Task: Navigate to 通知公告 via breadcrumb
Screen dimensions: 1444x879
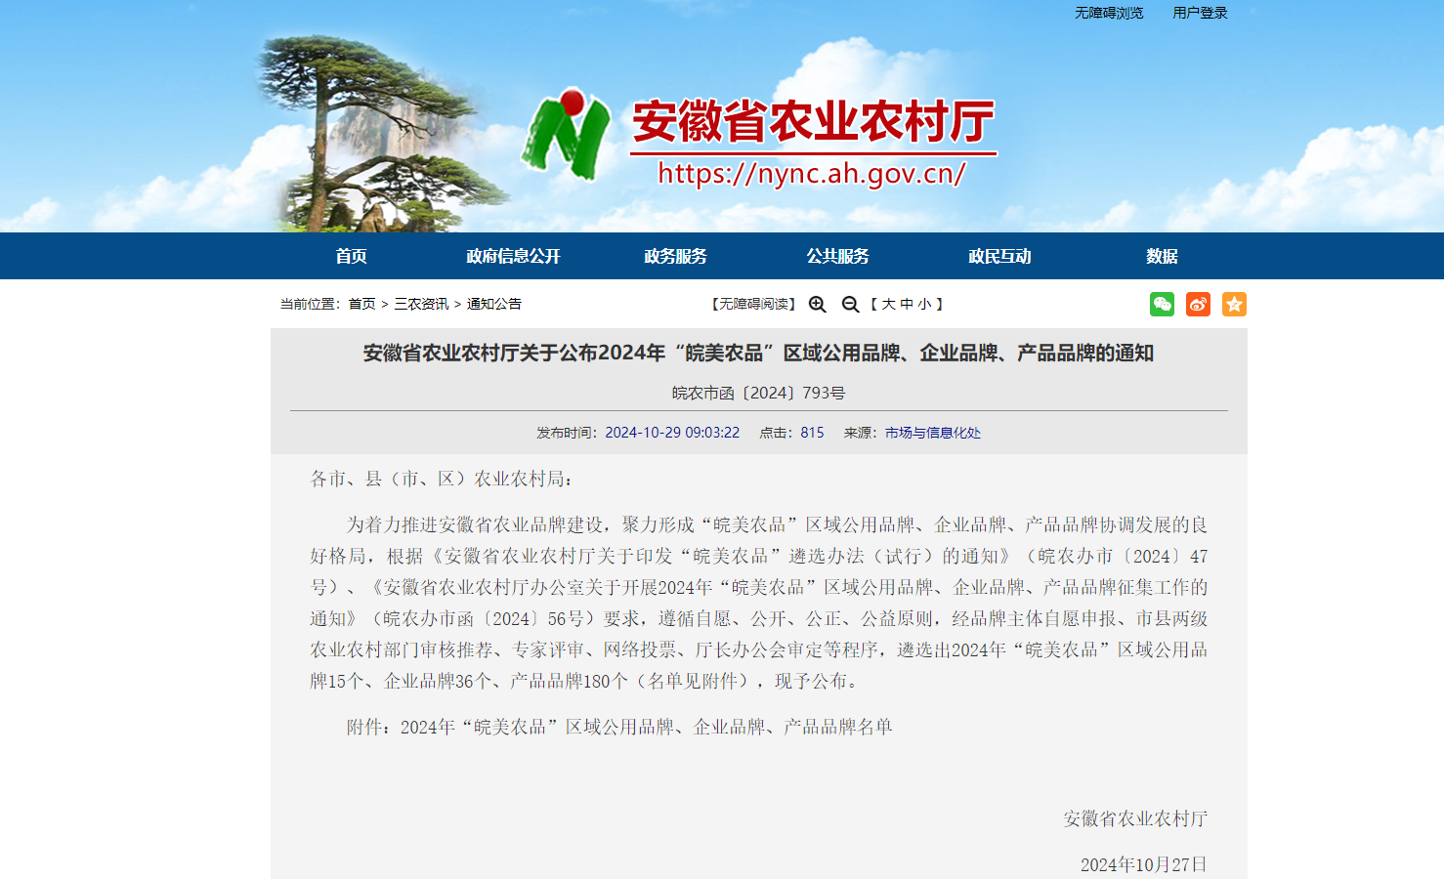Action: [496, 304]
